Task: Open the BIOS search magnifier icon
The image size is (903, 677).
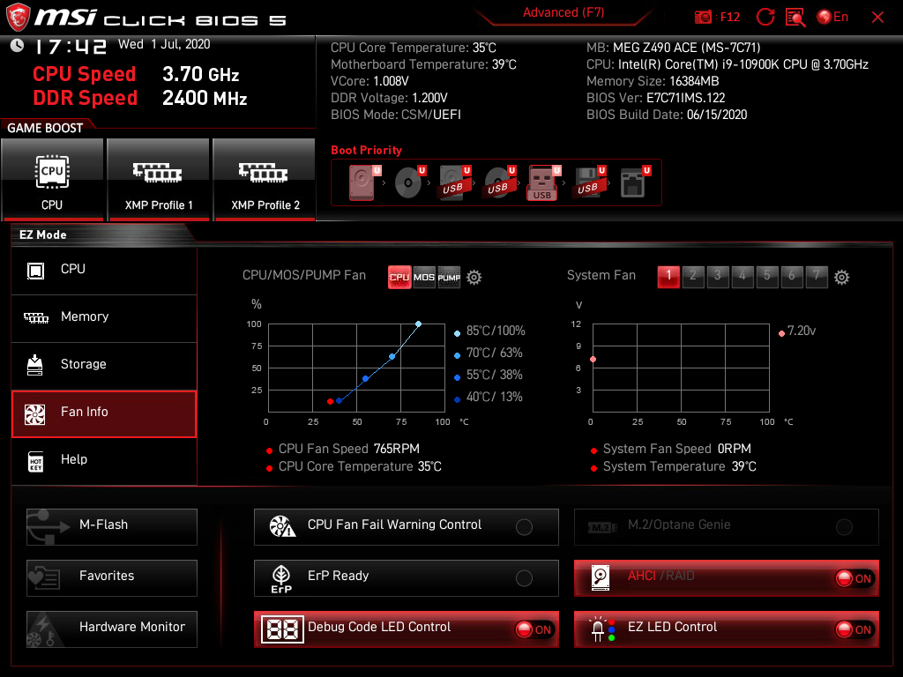Action: coord(795,18)
